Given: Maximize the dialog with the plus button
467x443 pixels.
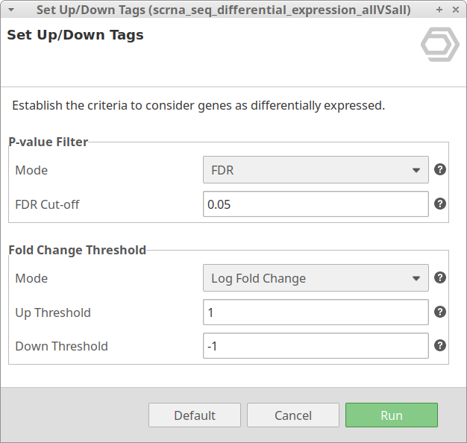Looking at the screenshot, I should [x=439, y=10].
